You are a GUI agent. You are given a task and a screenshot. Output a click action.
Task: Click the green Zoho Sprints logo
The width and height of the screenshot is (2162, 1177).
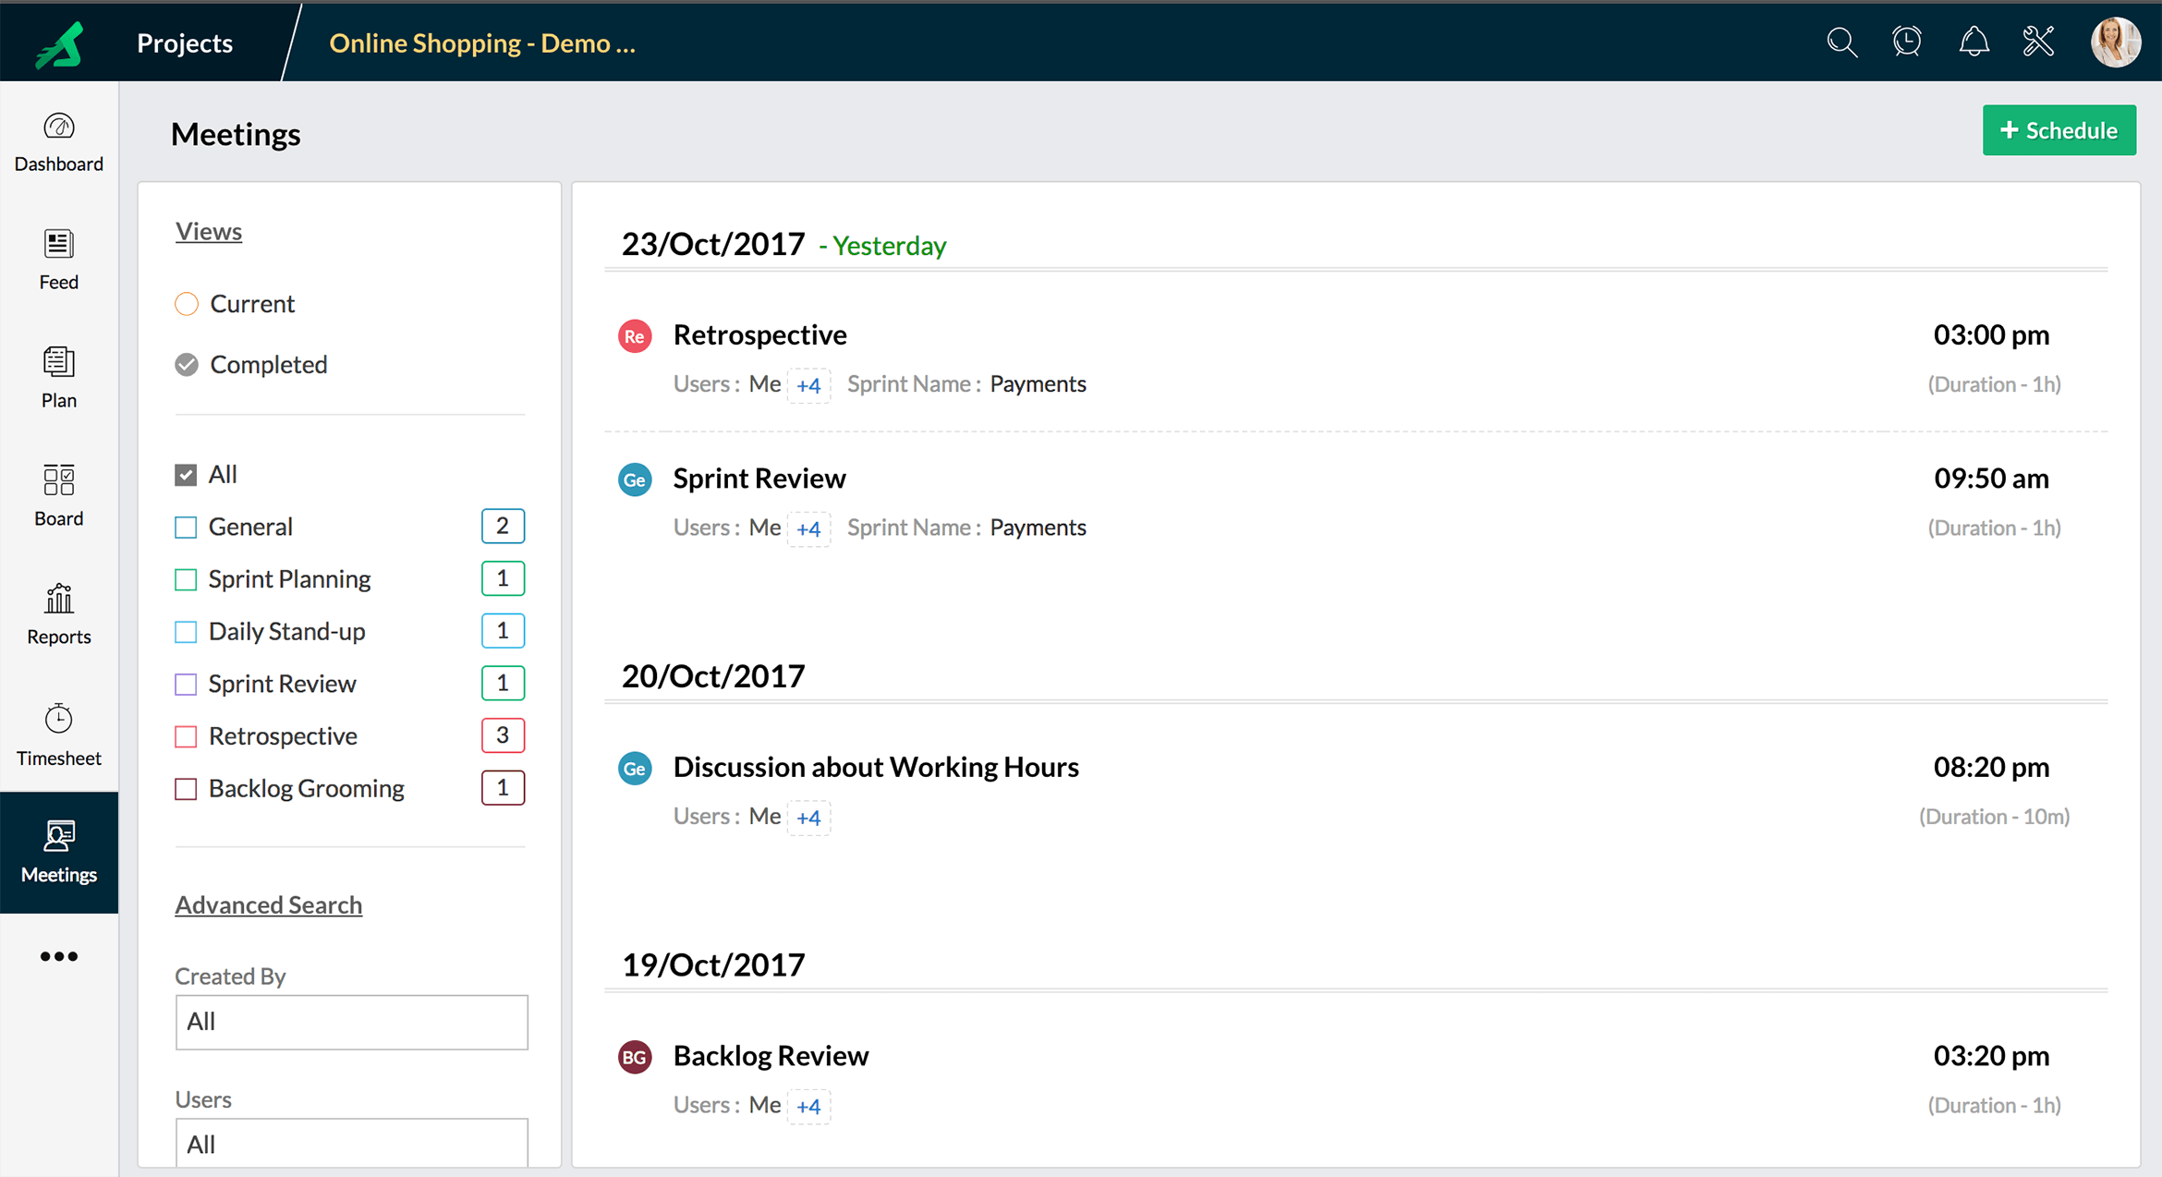(x=59, y=43)
